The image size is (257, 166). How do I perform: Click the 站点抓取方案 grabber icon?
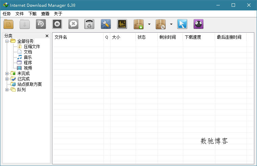[x=13, y=84]
